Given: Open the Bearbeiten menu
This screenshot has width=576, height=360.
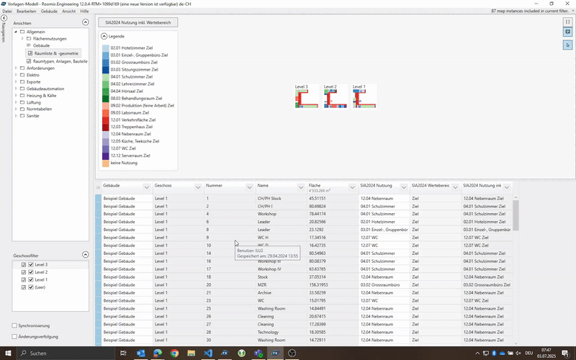Looking at the screenshot, I should click(27, 12).
